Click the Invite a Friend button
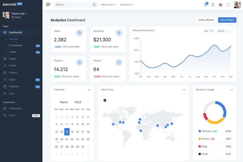Image resolution: width=243 pixels, height=162 pixels. 206,20
